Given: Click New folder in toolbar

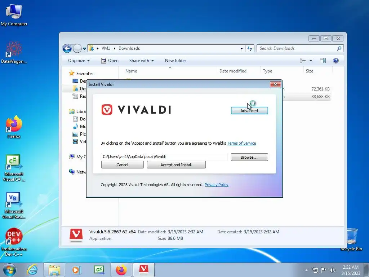Looking at the screenshot, I should (175, 61).
